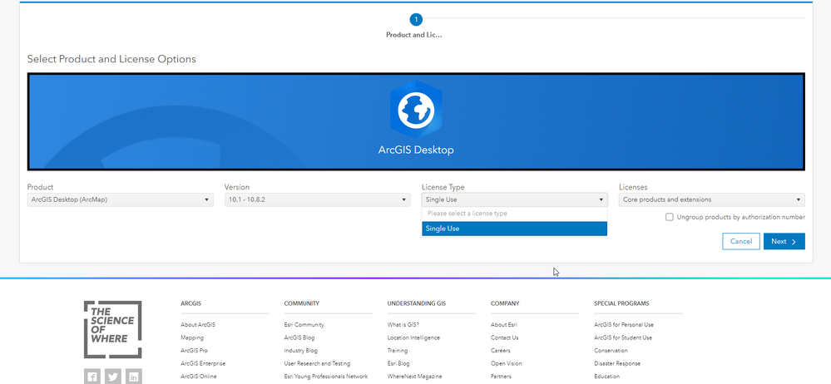This screenshot has width=831, height=384.
Task: Click the Cancel button
Action: coord(741,242)
